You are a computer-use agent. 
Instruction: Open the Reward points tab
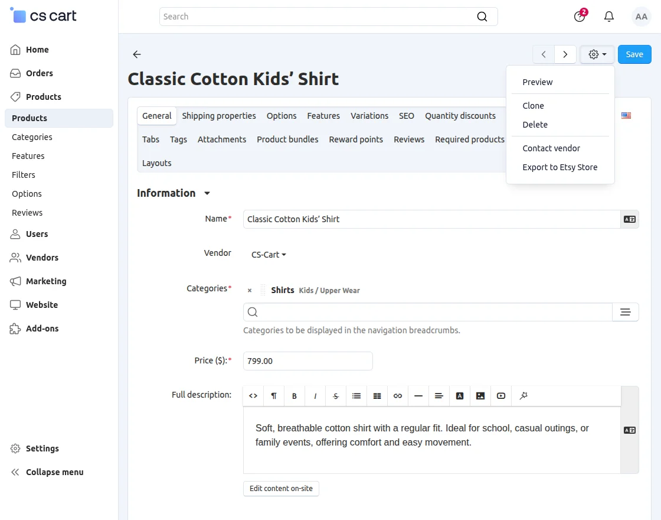356,139
